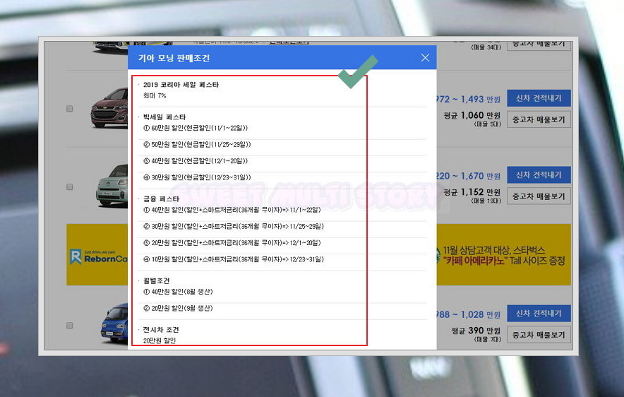The image size is (624, 397).
Task: Close the 기아 모닝 판매조건 popup
Action: (x=425, y=58)
